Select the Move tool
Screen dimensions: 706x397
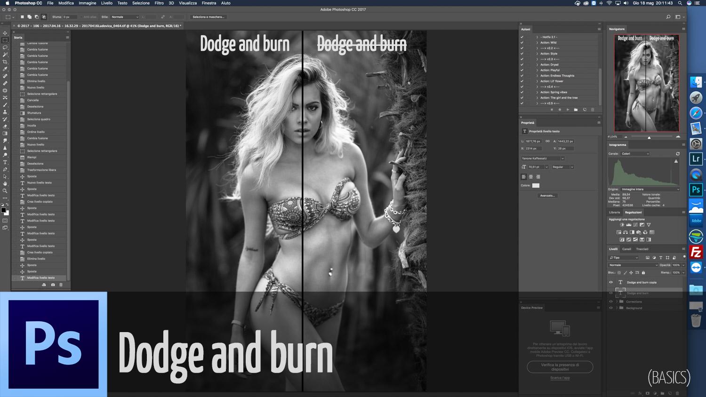click(5, 33)
